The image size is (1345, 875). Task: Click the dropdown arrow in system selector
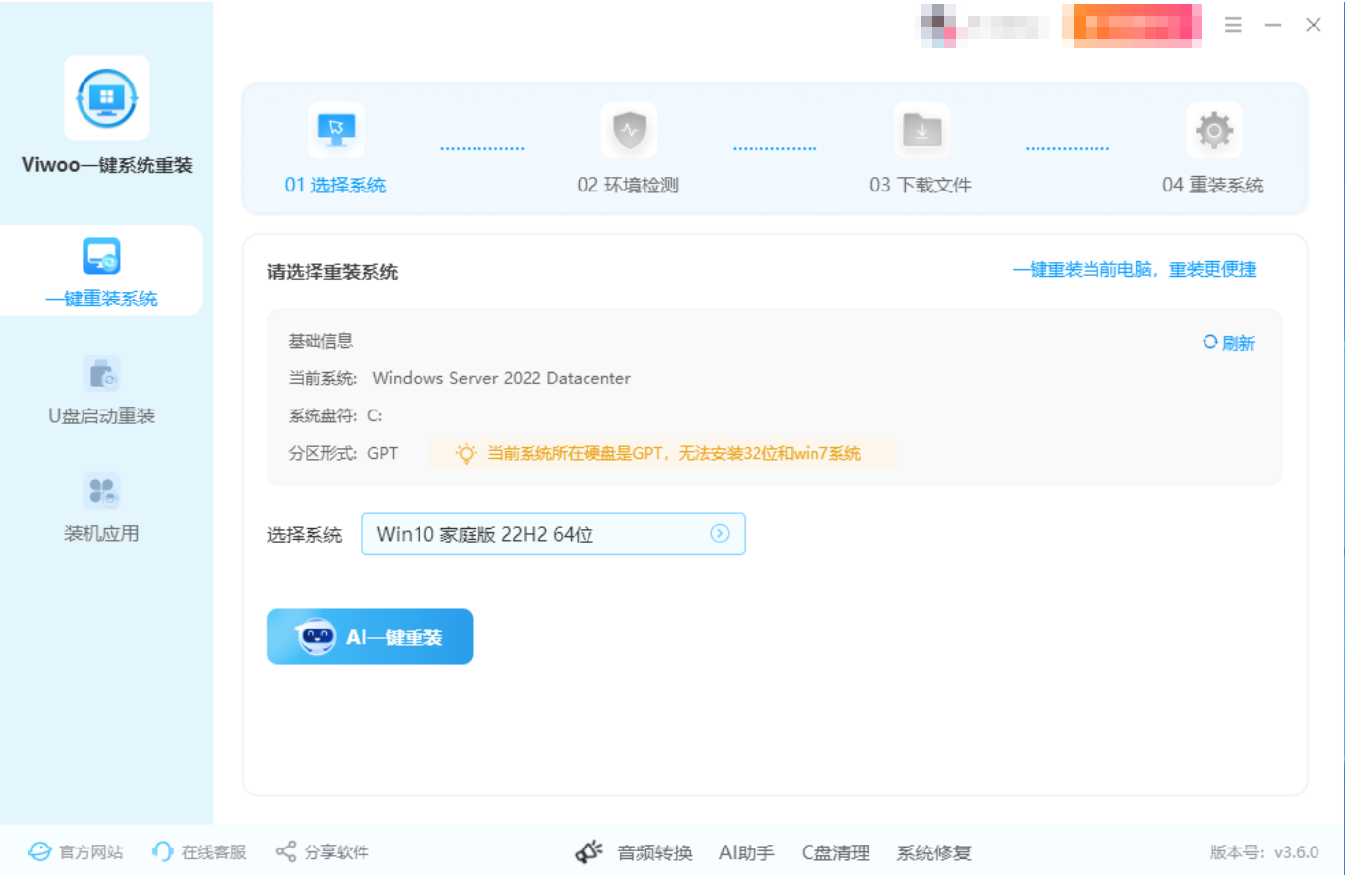click(x=720, y=533)
